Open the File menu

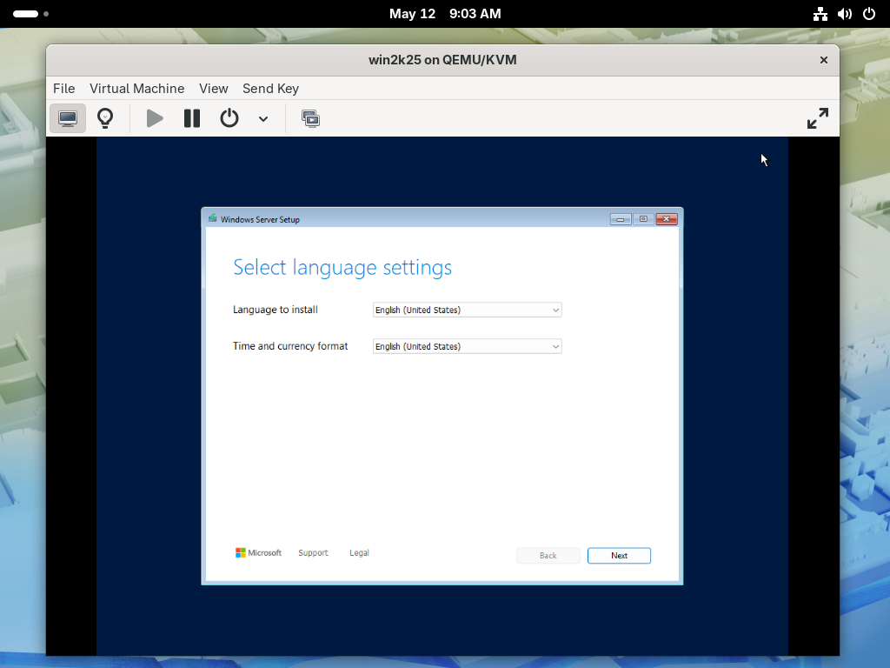click(63, 89)
